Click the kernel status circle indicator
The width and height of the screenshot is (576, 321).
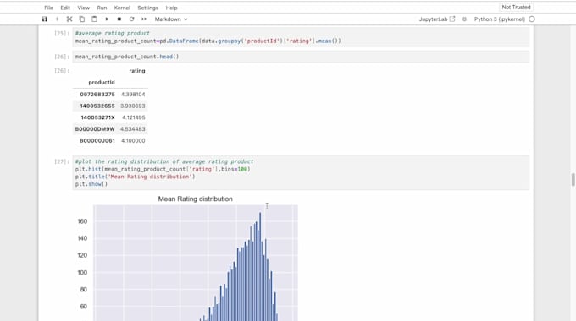(532, 19)
